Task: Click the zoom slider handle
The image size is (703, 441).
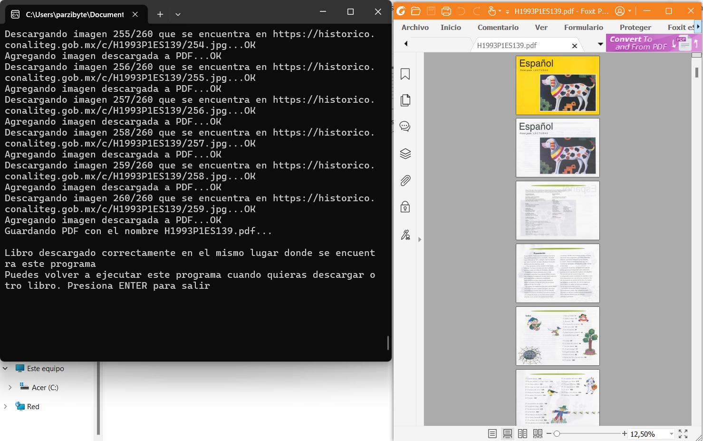Action: tap(557, 433)
